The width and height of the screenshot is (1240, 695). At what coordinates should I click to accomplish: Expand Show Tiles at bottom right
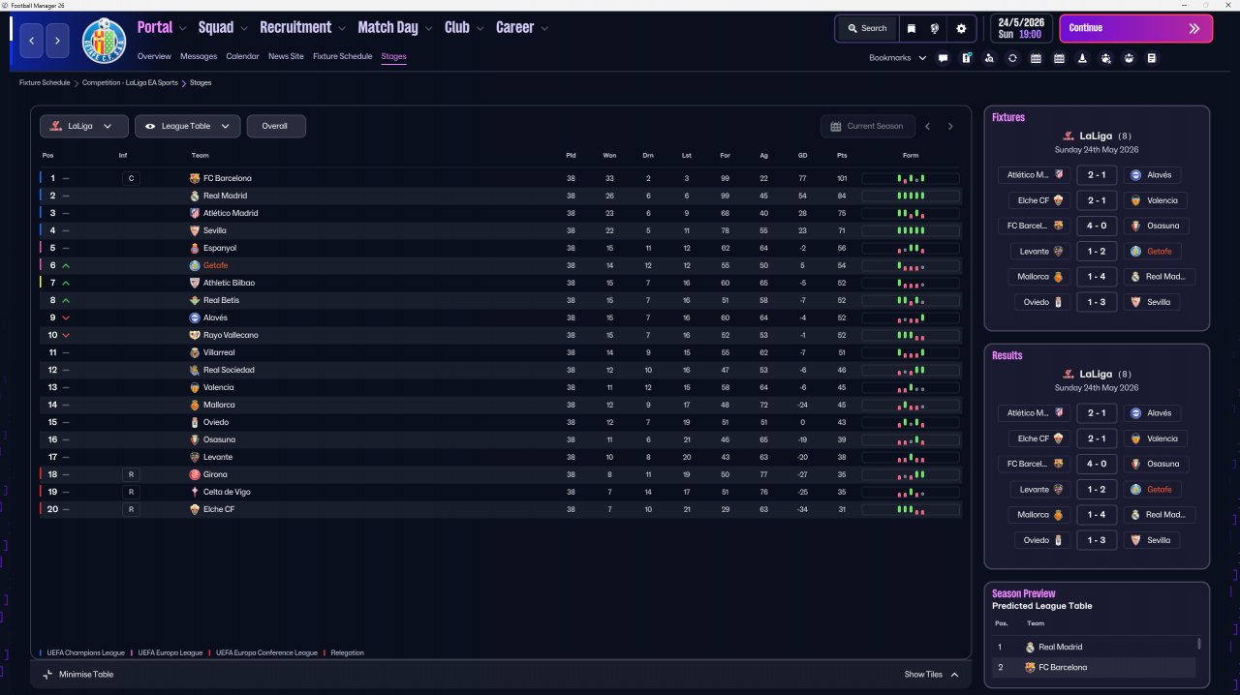[932, 675]
